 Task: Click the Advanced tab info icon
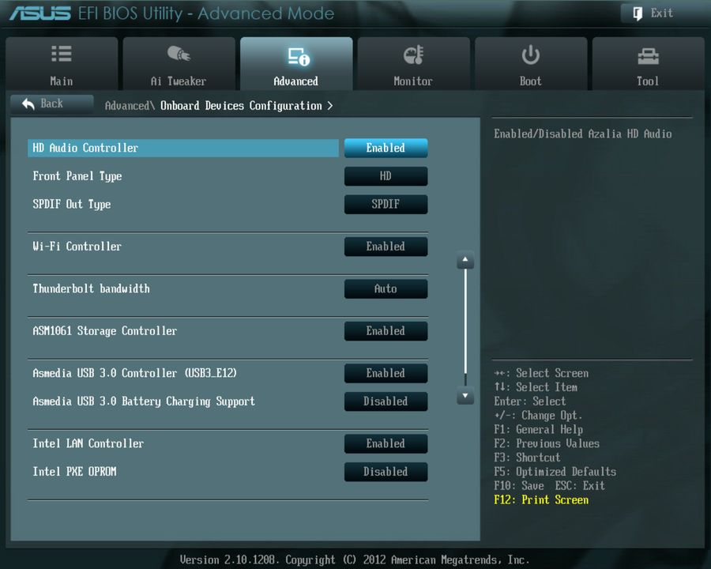pyautogui.click(x=299, y=56)
